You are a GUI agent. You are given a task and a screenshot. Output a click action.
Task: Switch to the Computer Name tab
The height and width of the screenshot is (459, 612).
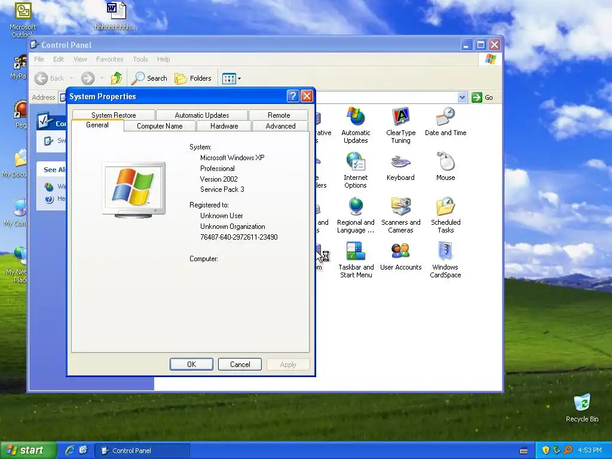[x=160, y=126]
